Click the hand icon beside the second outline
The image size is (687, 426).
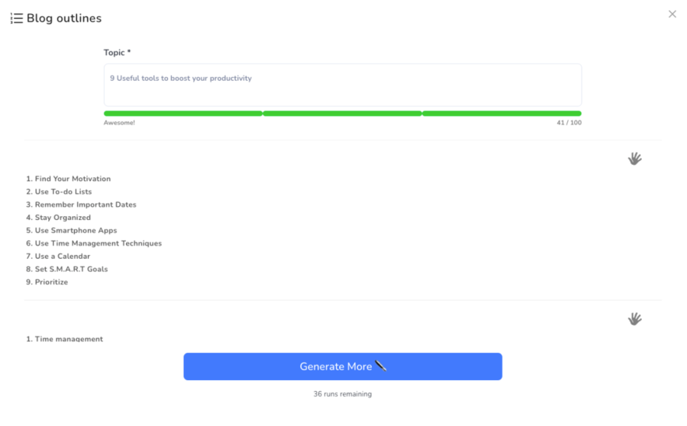coord(634,319)
